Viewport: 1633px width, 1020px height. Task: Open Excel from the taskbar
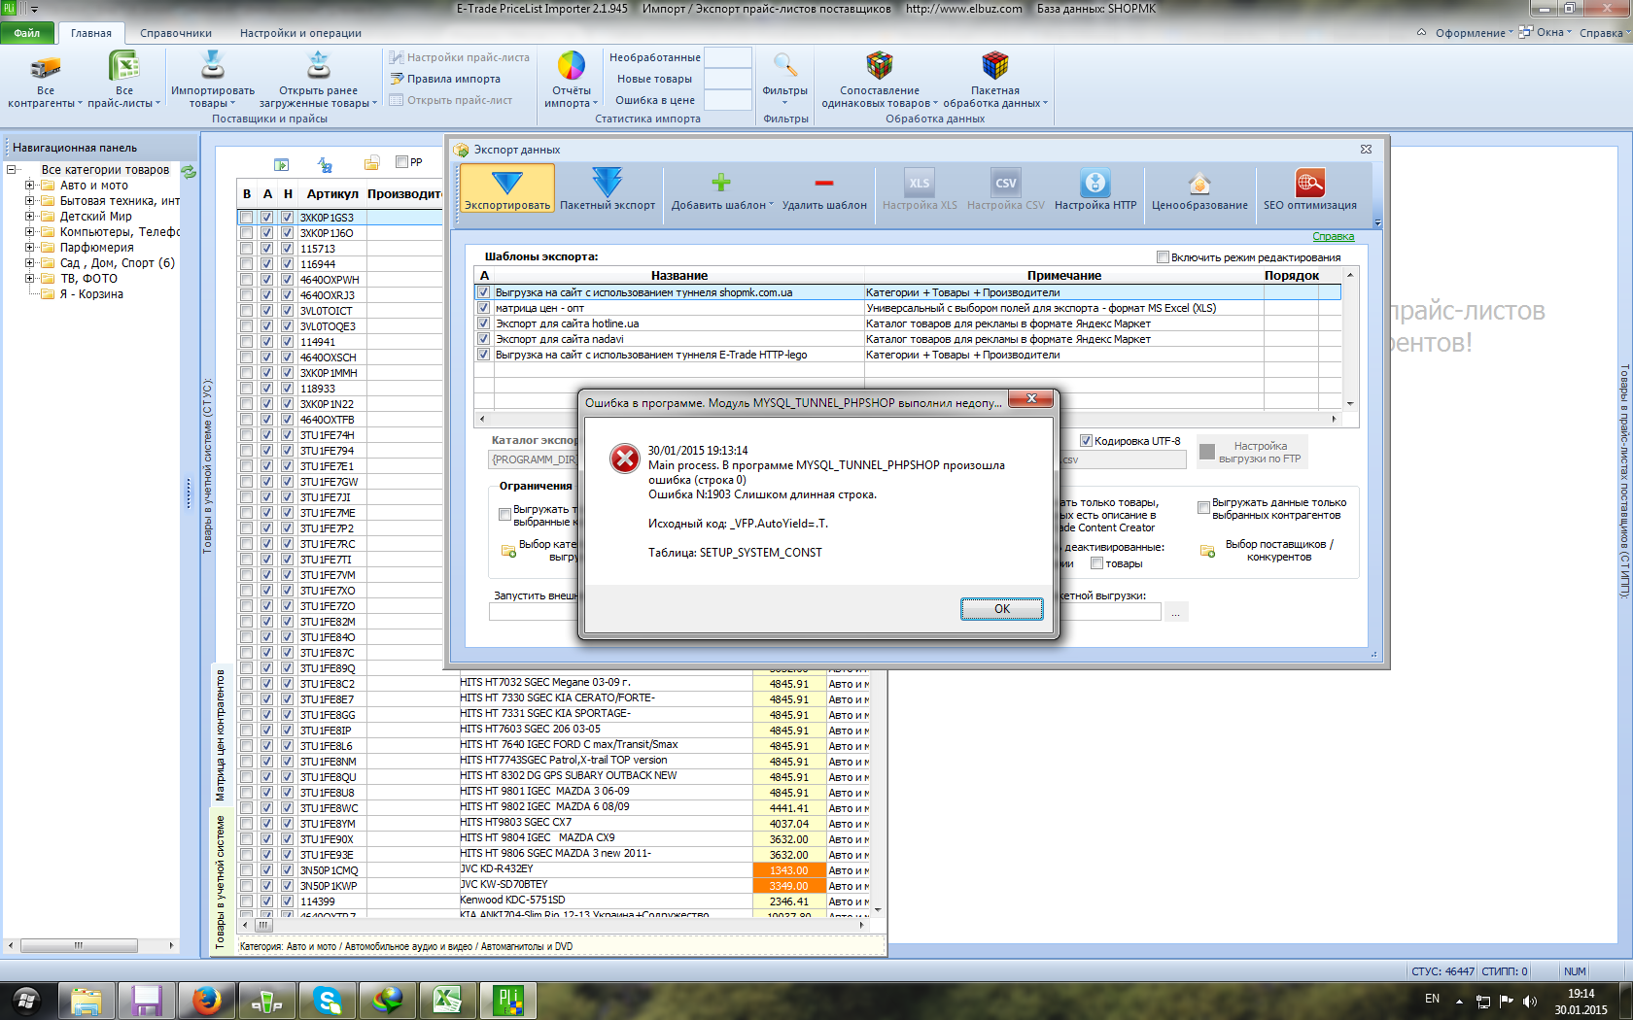point(447,1000)
